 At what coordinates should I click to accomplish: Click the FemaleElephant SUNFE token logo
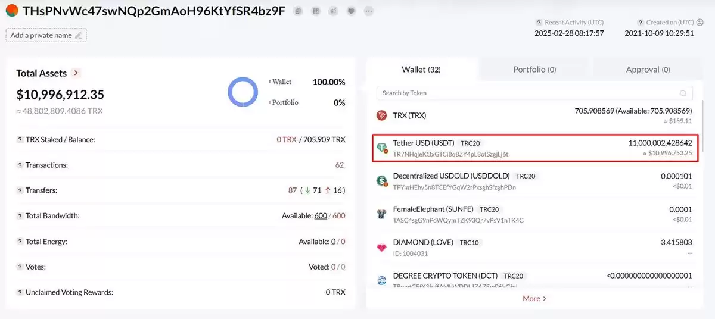382,214
